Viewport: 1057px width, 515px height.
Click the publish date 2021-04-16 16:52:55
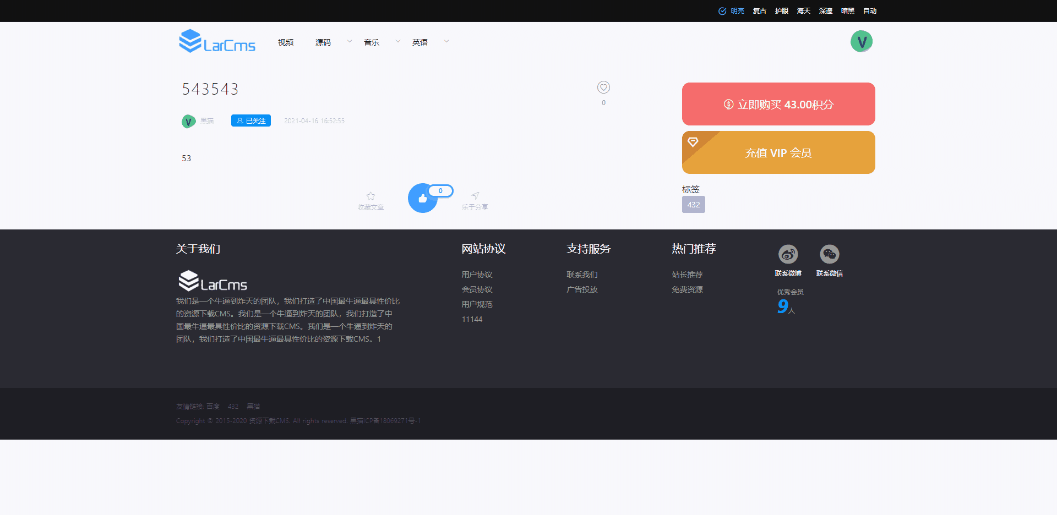tap(314, 121)
